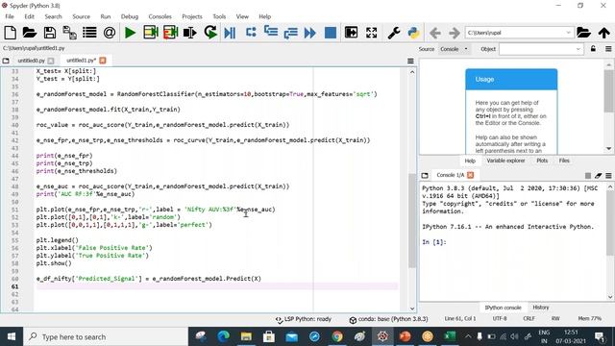Screen dimensions: 615x346
Task: Re-run last script icon
Action: click(x=210, y=33)
